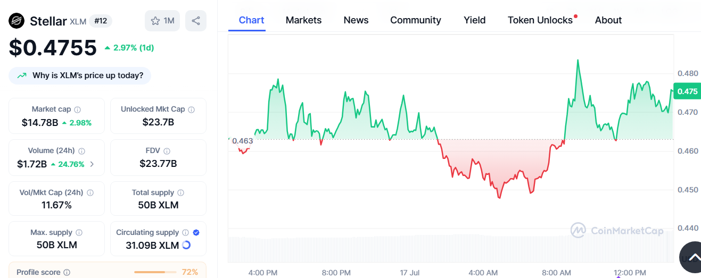Click the Profile score progress bar
This screenshot has width=701, height=278.
click(x=155, y=272)
